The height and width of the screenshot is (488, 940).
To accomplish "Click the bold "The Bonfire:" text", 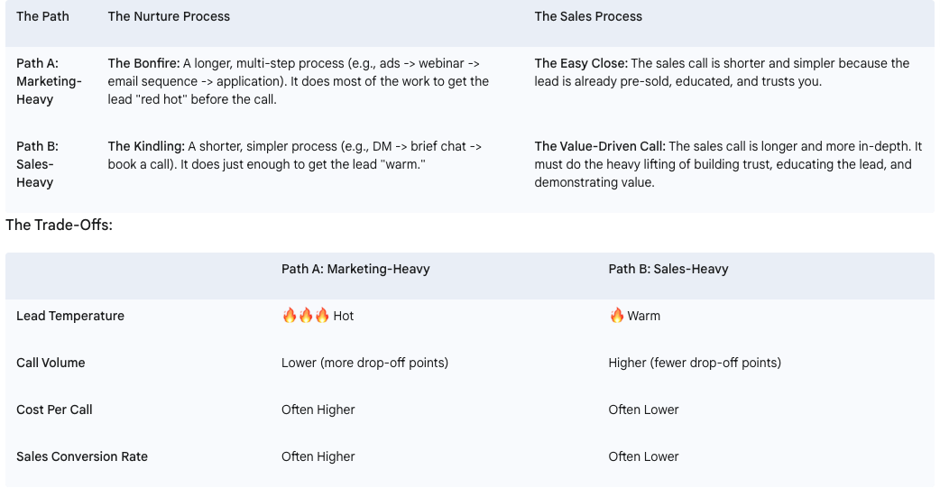I will point(143,63).
